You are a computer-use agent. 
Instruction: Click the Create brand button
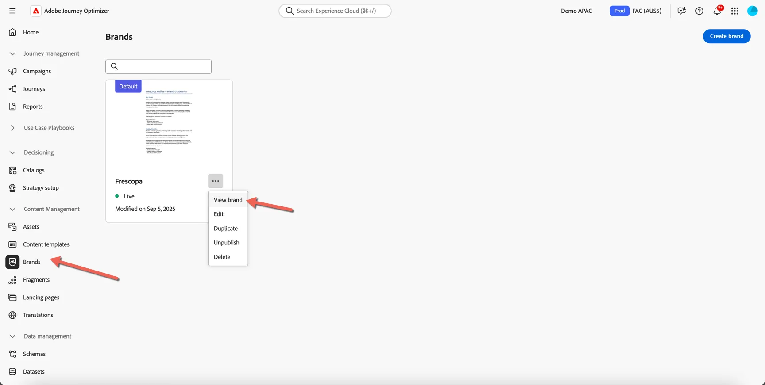pos(726,36)
